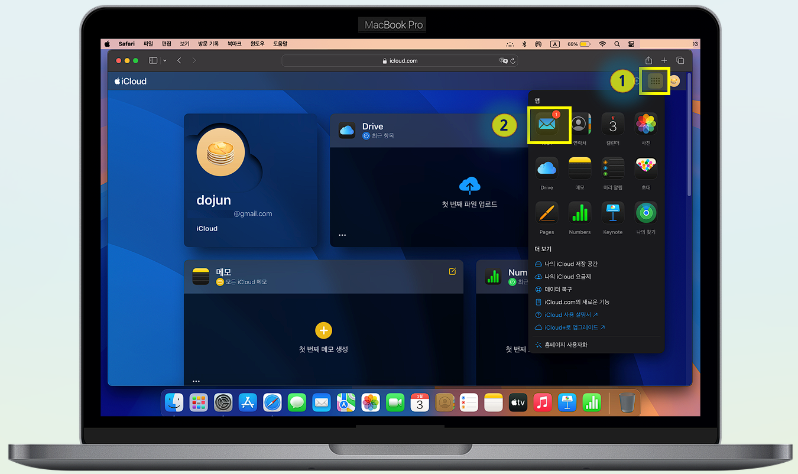Open Music from the Dock
Image resolution: width=798 pixels, height=474 pixels.
(542, 402)
